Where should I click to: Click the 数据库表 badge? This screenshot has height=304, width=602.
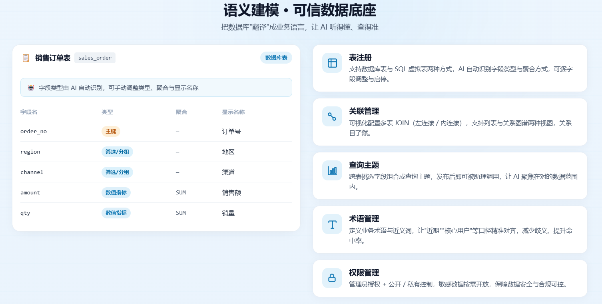276,58
